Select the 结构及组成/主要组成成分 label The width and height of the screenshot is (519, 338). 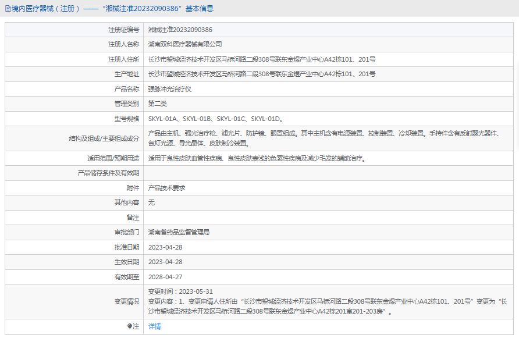(x=104, y=138)
